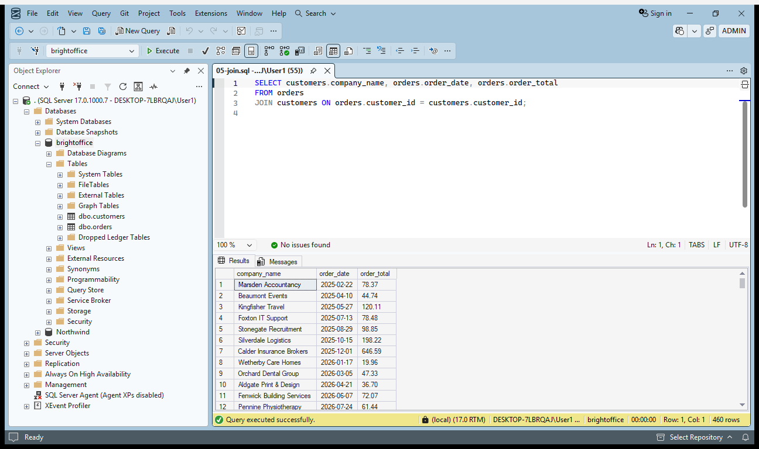
Task: Click the Search box in title bar
Action: [x=316, y=13]
